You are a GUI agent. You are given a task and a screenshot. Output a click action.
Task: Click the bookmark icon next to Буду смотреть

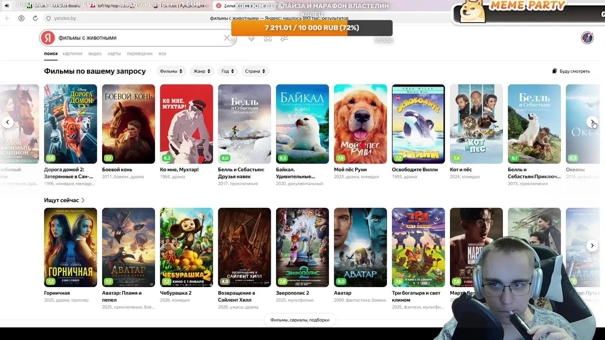[x=554, y=71]
